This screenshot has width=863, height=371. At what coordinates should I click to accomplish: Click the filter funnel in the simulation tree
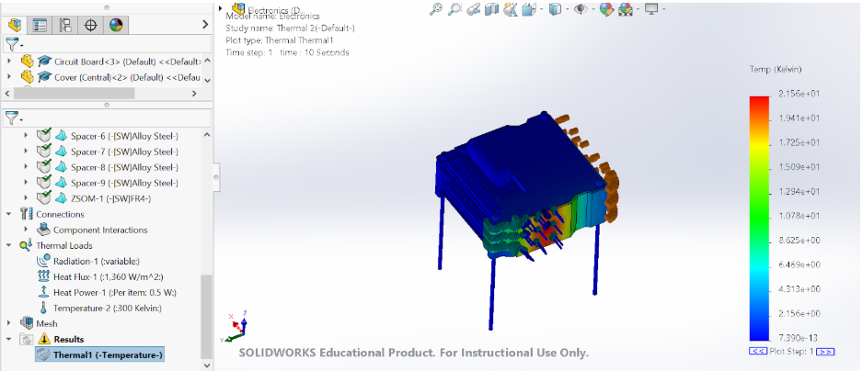pos(13,118)
